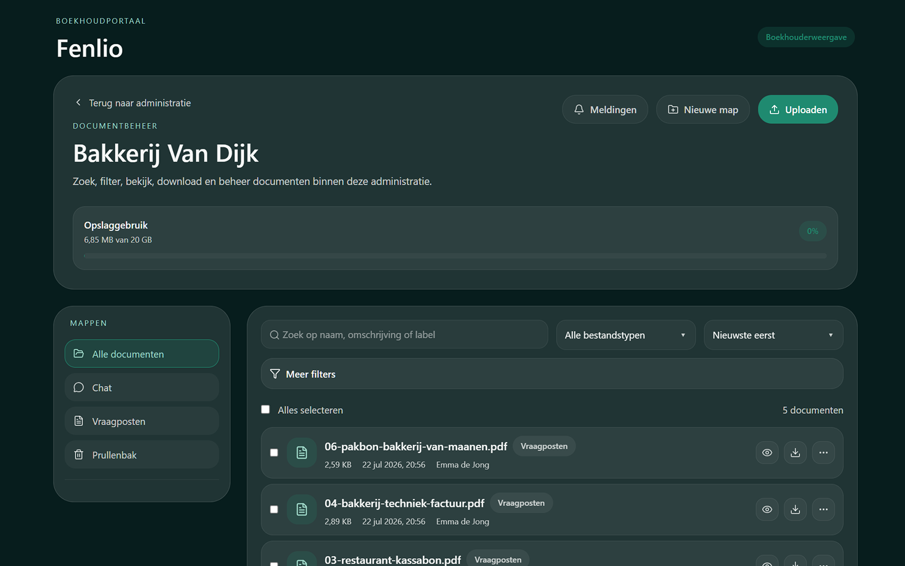Click the trash can icon for Prullenbak
The width and height of the screenshot is (905, 566).
pos(79,454)
